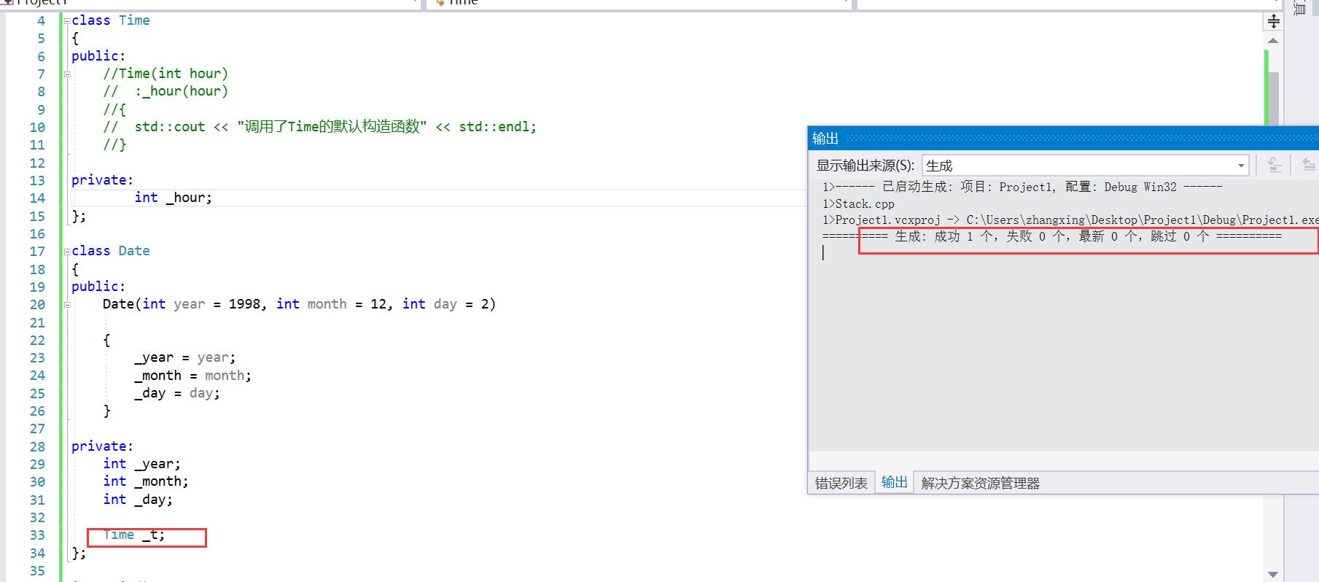
Task: Collapse the class Time code block
Action: 67,20
